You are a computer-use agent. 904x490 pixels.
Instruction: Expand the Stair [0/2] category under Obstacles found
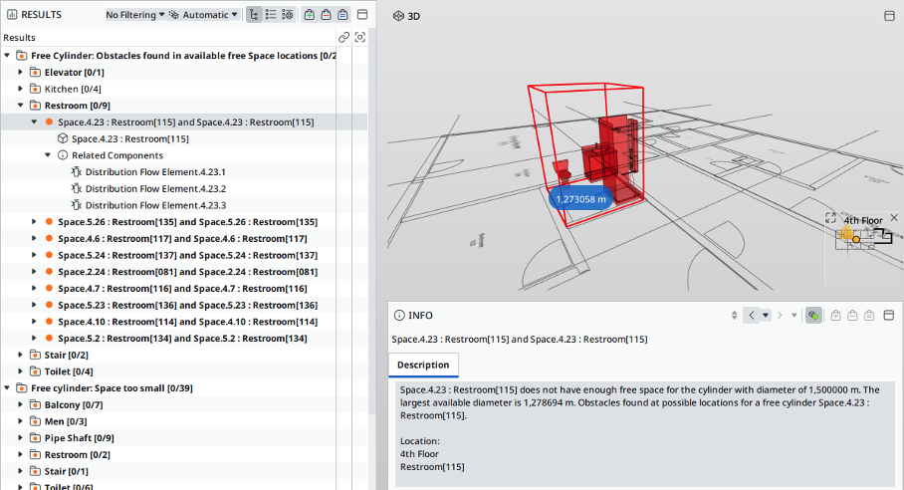(x=20, y=356)
